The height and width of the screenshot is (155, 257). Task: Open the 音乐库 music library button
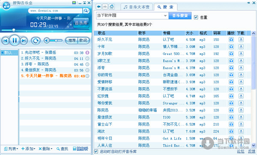click(x=81, y=23)
